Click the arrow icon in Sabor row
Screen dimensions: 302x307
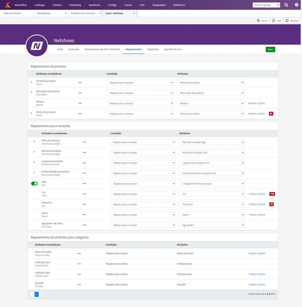[84, 215]
